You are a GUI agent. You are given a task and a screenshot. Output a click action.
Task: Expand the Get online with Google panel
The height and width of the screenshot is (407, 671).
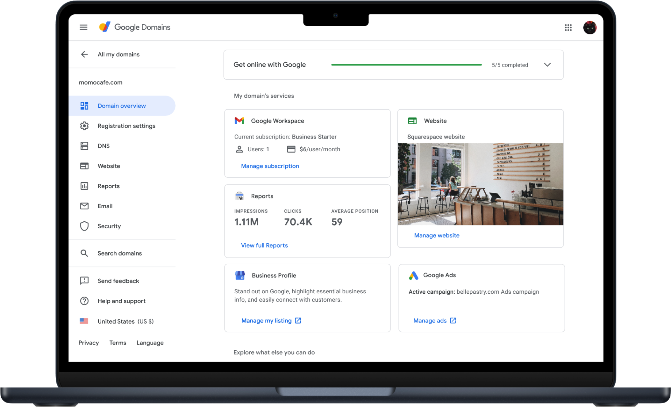[547, 65]
